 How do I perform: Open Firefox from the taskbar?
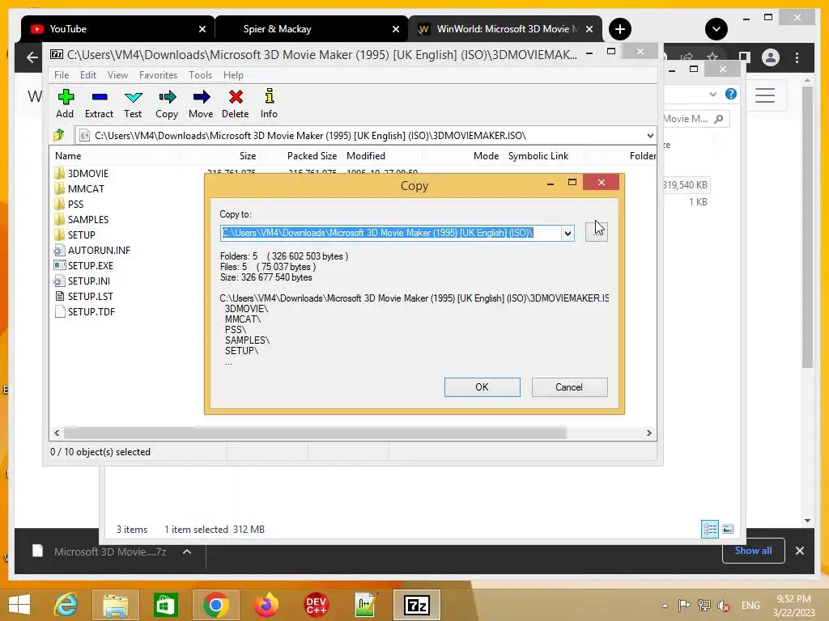click(266, 605)
